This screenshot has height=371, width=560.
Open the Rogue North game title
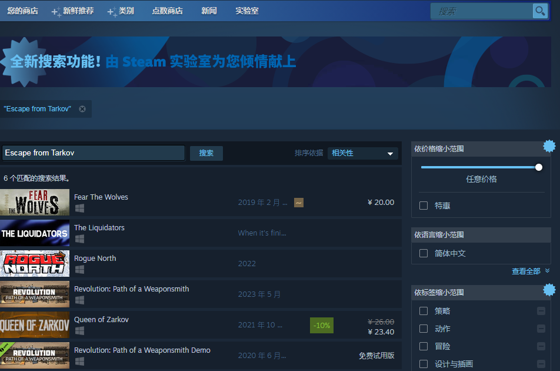[95, 259]
